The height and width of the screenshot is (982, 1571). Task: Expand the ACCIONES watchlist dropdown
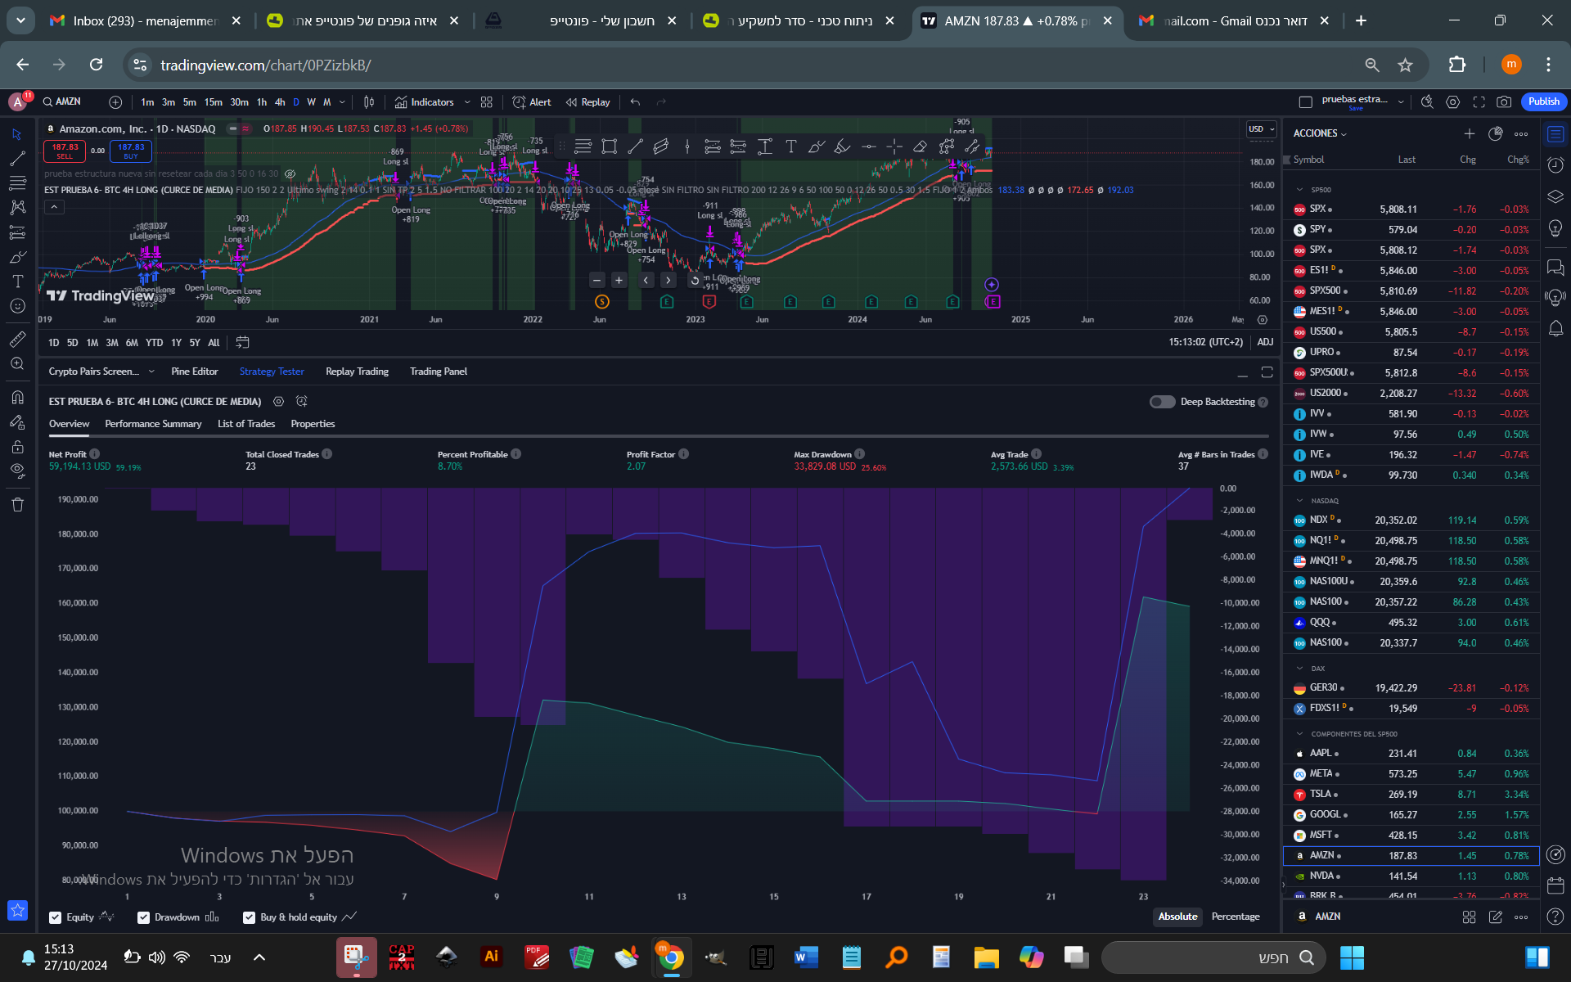(1319, 133)
